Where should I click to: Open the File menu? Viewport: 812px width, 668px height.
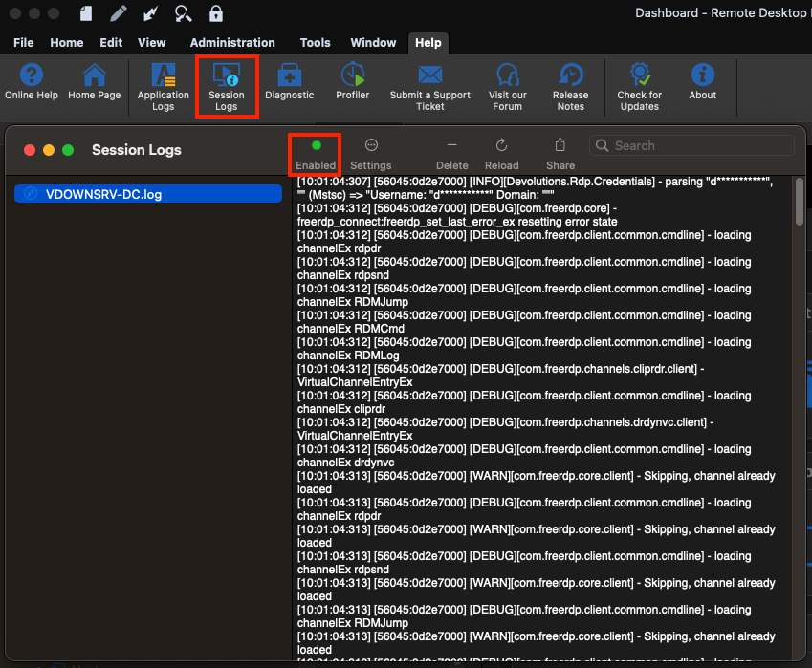pos(23,43)
